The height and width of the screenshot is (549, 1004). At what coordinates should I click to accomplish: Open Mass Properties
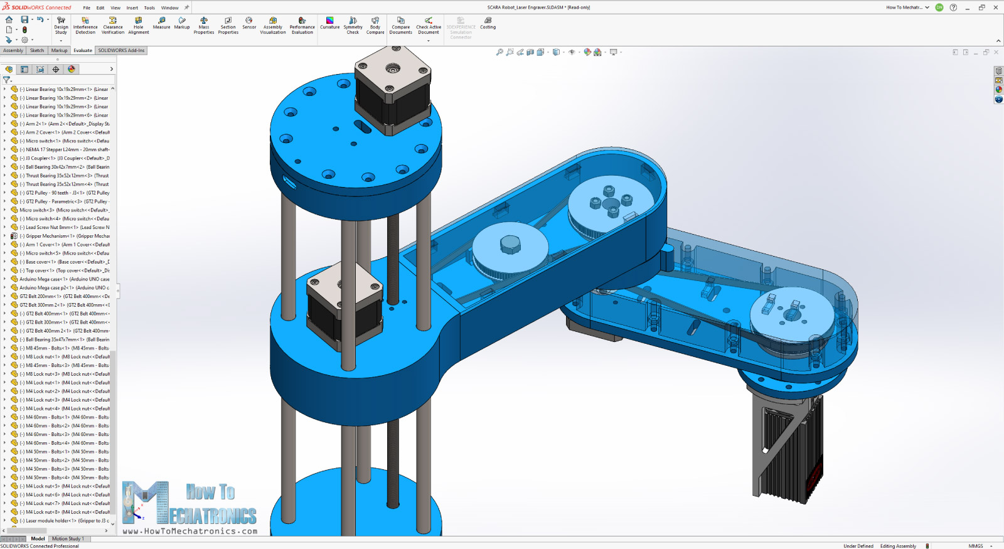tap(204, 24)
